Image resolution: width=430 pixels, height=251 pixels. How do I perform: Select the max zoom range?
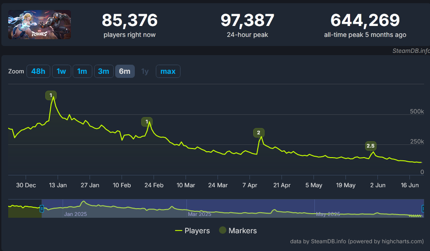[x=168, y=72]
